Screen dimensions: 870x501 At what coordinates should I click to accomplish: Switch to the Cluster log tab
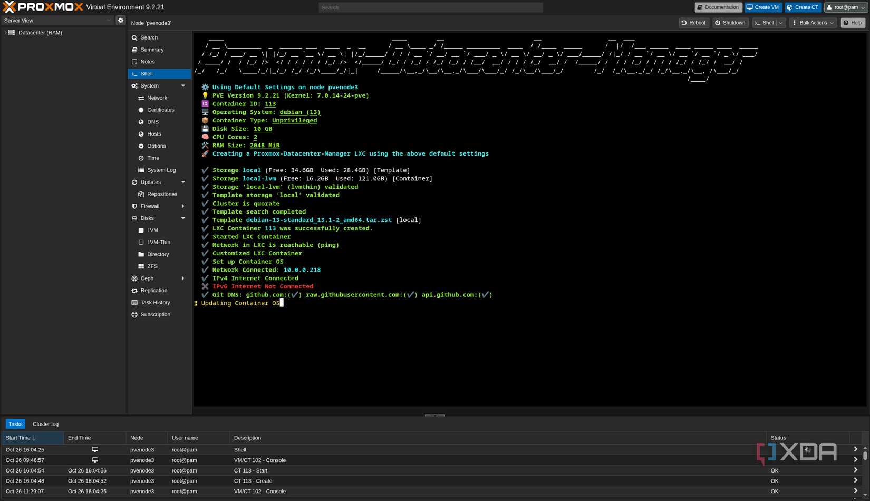pos(45,425)
